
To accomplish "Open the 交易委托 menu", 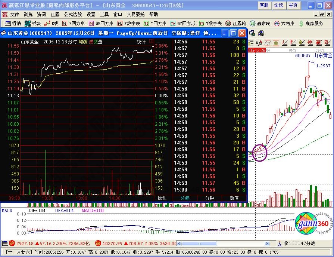I will point(136,14).
